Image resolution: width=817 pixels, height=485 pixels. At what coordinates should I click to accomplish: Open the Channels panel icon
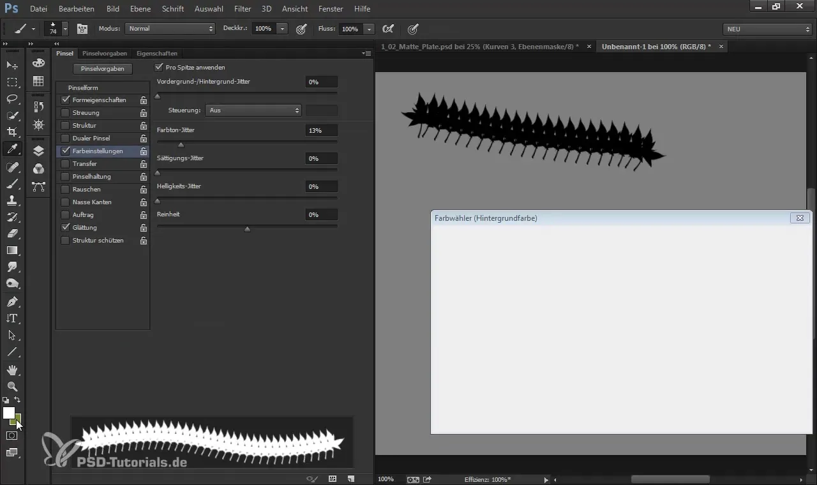point(38,168)
